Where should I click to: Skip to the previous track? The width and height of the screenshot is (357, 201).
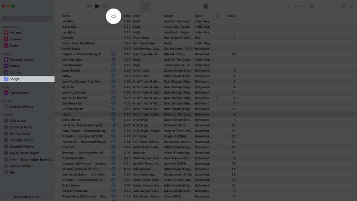point(89,6)
